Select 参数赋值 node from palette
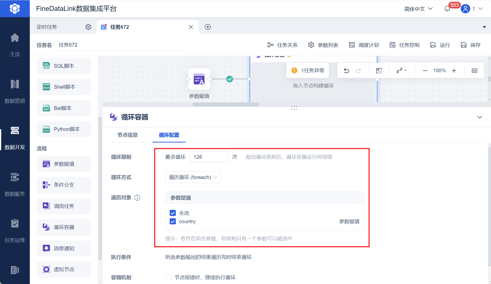491x284 pixels. (x=64, y=164)
